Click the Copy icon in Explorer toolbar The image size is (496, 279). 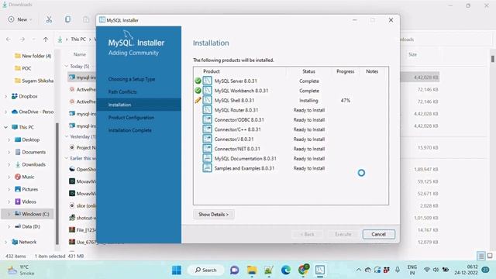click(x=67, y=19)
